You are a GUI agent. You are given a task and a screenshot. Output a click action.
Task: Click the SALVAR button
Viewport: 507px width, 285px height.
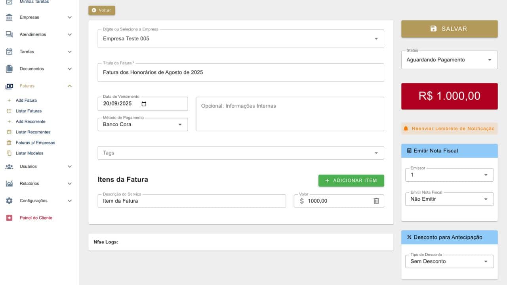(x=449, y=29)
